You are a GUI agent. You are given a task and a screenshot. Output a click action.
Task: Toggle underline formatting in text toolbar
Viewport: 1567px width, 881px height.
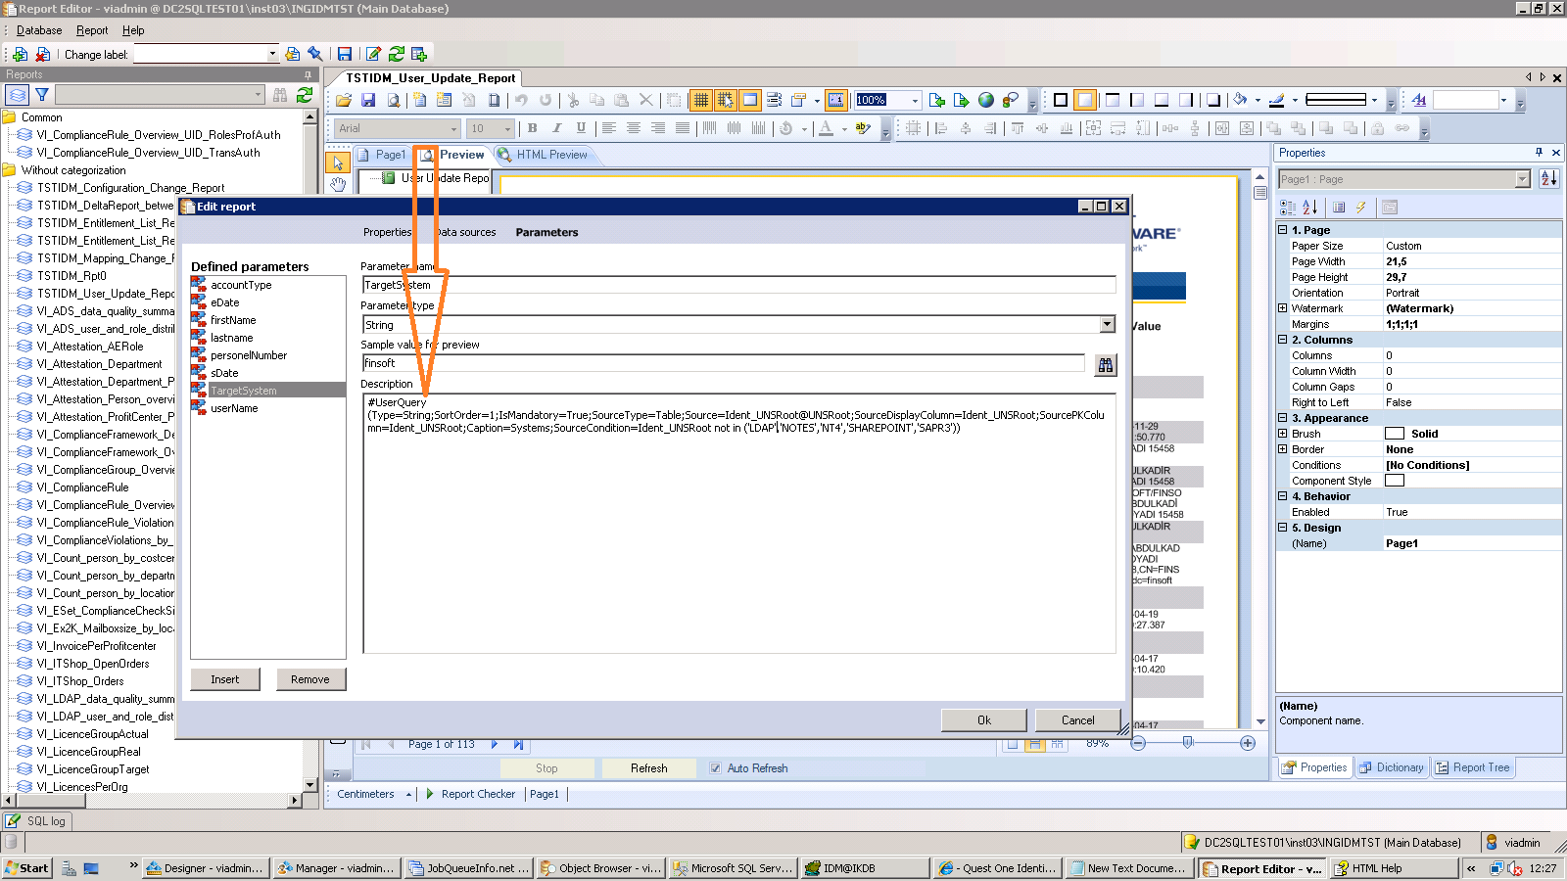pos(581,128)
